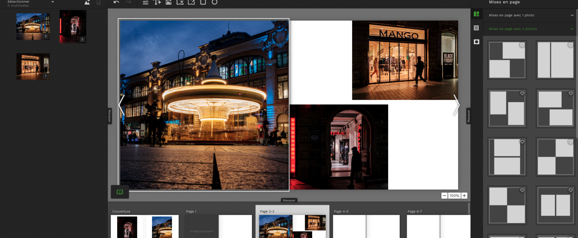This screenshot has width=578, height=238.
Task: Go to the next spread arrow
Action: (x=456, y=105)
